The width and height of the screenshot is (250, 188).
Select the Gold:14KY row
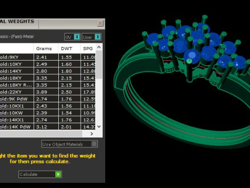(48, 71)
